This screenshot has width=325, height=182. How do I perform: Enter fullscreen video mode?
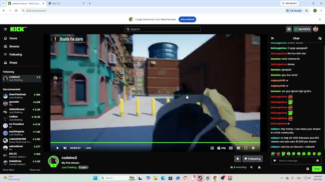[246, 148]
